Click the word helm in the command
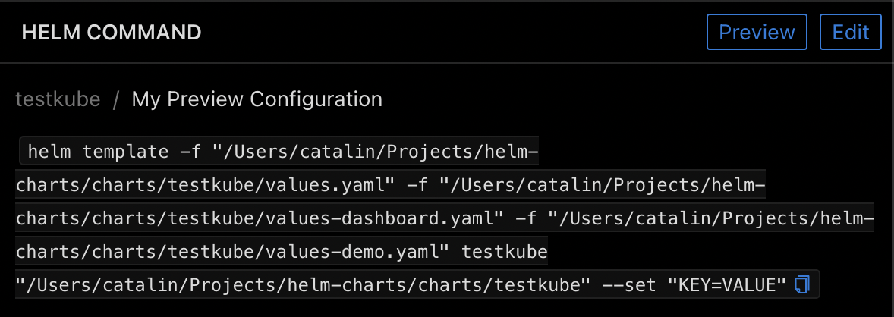Viewport: 894px width, 317px height. click(49, 152)
